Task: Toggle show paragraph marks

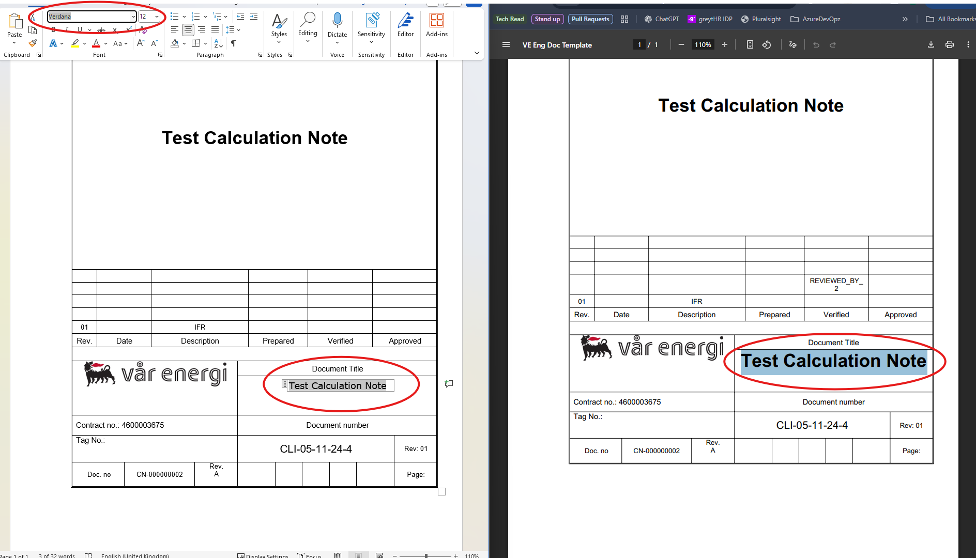Action: coord(234,43)
